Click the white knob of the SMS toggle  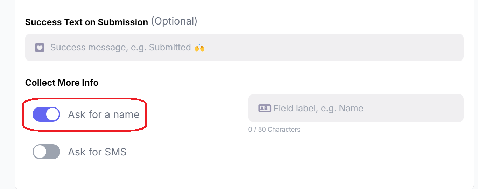pos(40,152)
